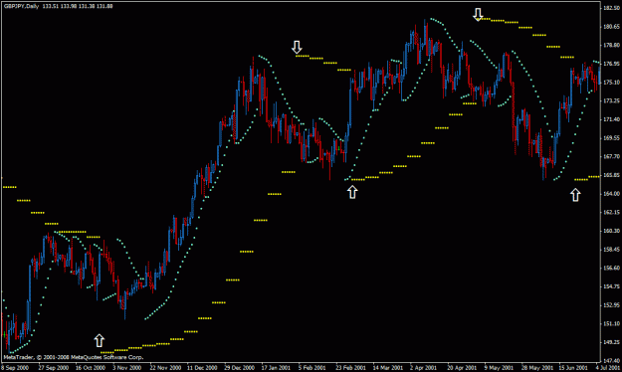Click the 17 Jan 2001 date label
Screen dimensions: 622x372
pos(277,368)
